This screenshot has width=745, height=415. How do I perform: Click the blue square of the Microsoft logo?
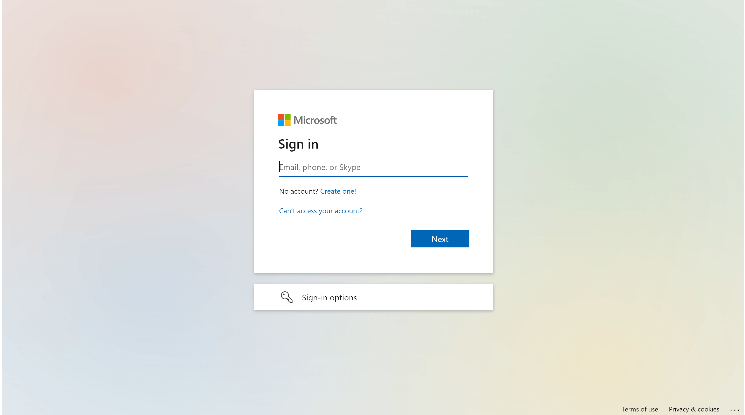[x=281, y=123]
